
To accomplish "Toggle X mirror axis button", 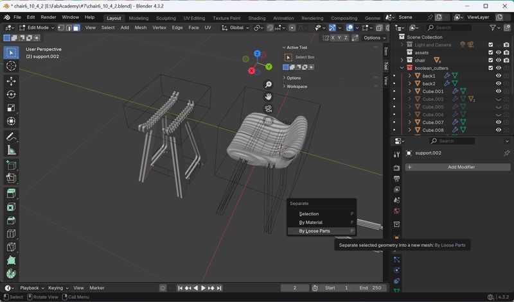I will [x=333, y=38].
